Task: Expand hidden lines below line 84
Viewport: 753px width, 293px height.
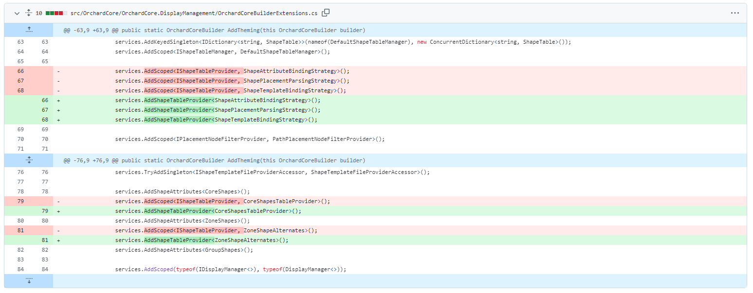Action: [x=29, y=281]
